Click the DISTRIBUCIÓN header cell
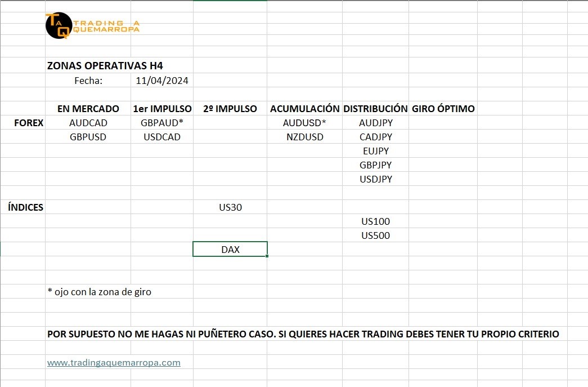The width and height of the screenshot is (588, 387). tap(375, 109)
